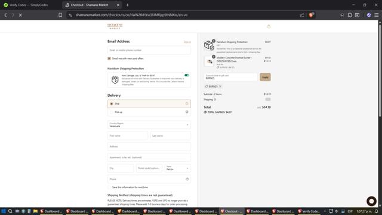Screen dimensions: 382x215
Task: Click the discount code or gift card field
Action: click(x=230, y=77)
